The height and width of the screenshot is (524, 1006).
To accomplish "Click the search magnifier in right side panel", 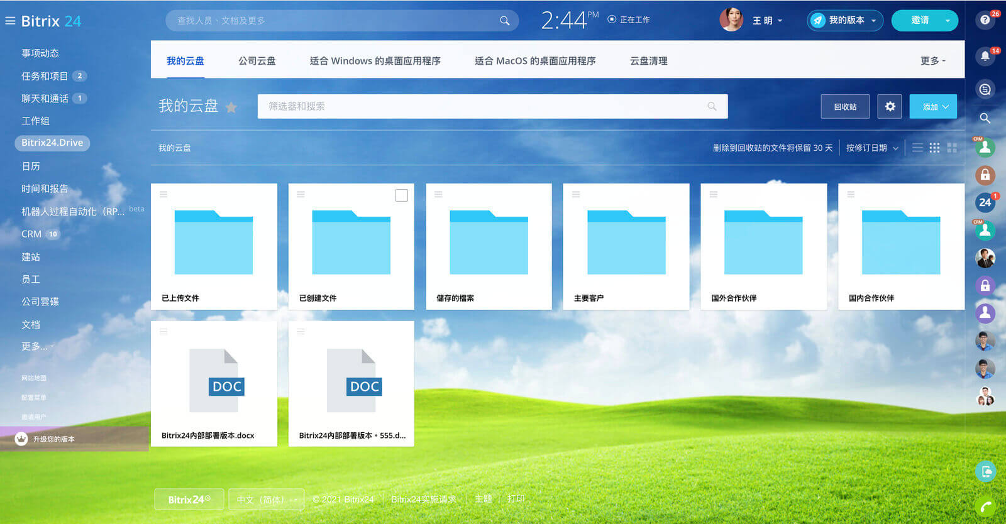I will 985,117.
